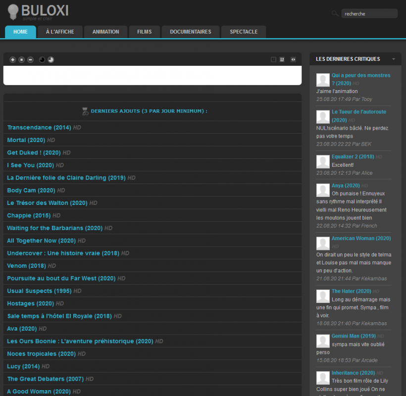Open Chappie (2015) link

pyautogui.click(x=29, y=216)
